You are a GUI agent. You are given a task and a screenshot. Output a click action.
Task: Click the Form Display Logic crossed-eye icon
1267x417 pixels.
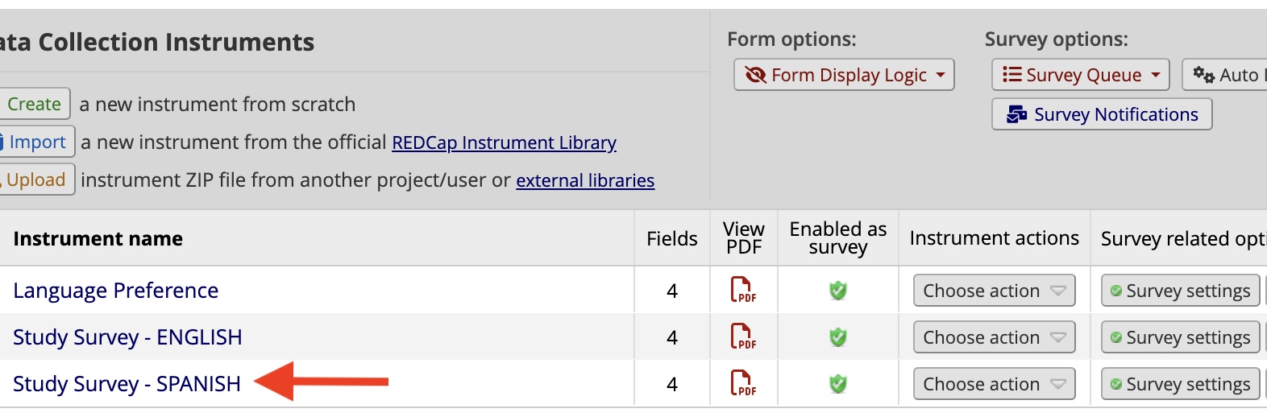pos(756,75)
